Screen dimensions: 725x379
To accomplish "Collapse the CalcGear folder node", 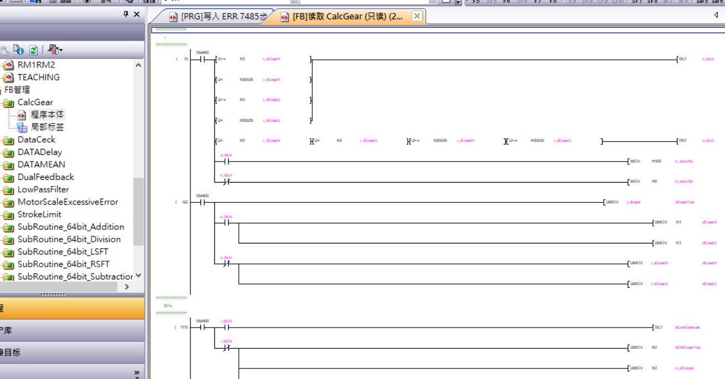I will (x=8, y=103).
